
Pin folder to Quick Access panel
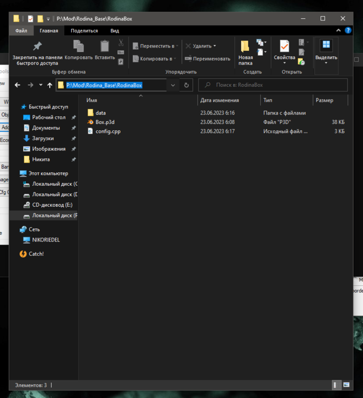point(37,53)
